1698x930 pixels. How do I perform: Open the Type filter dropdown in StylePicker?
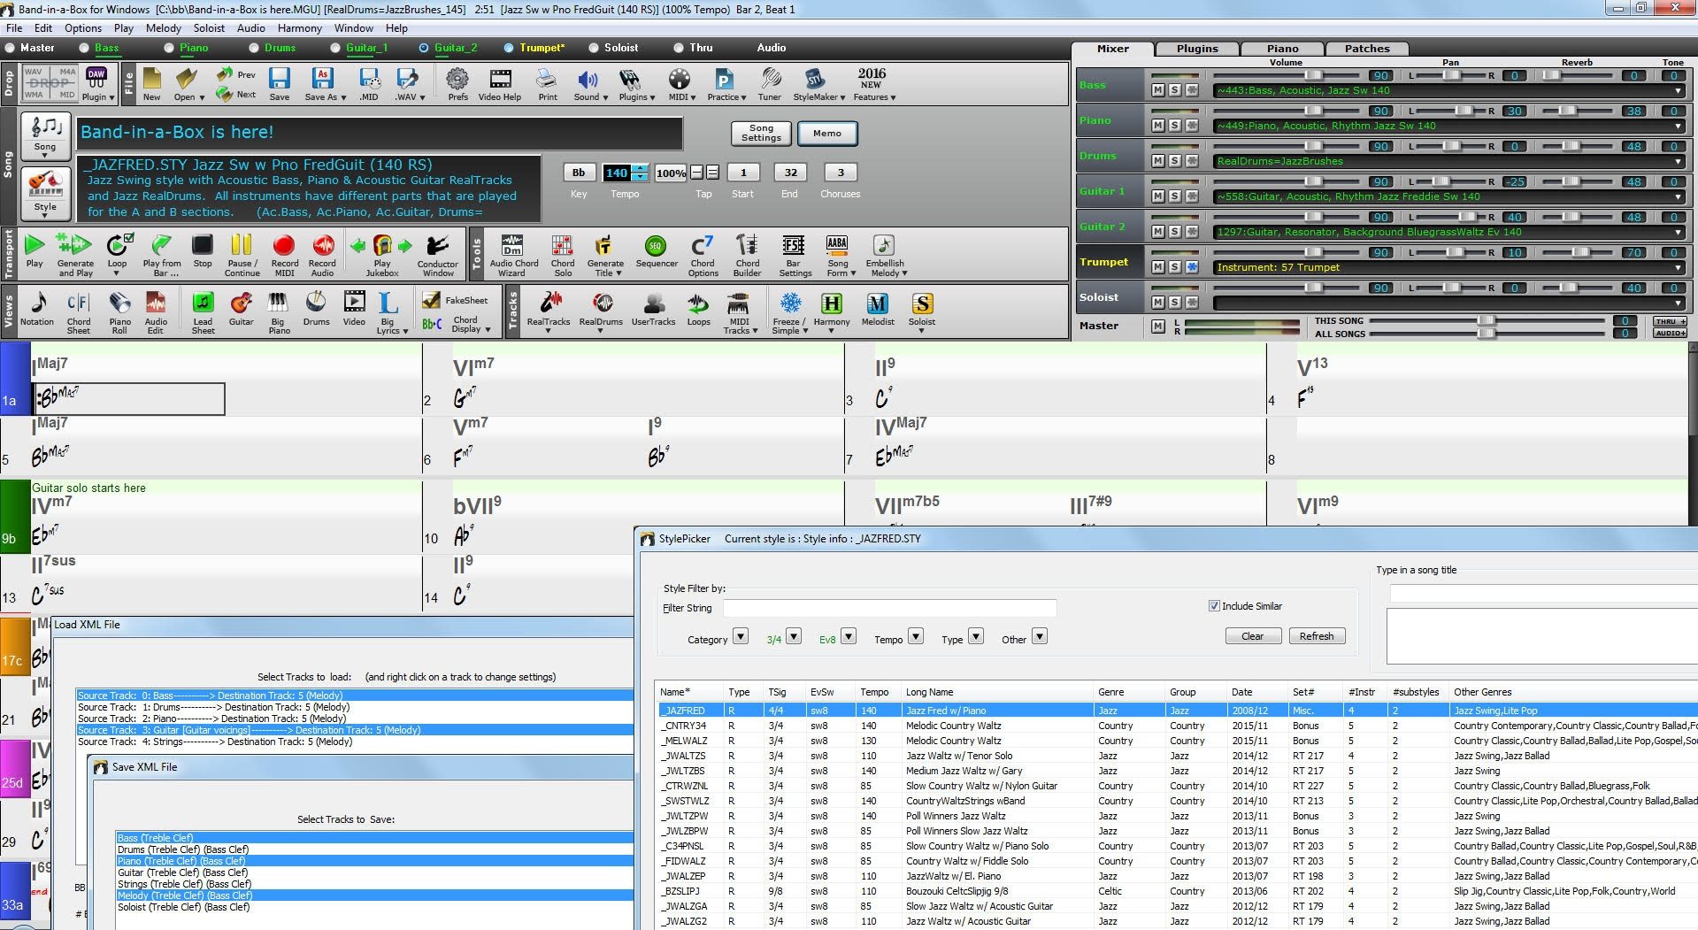pyautogui.click(x=976, y=636)
